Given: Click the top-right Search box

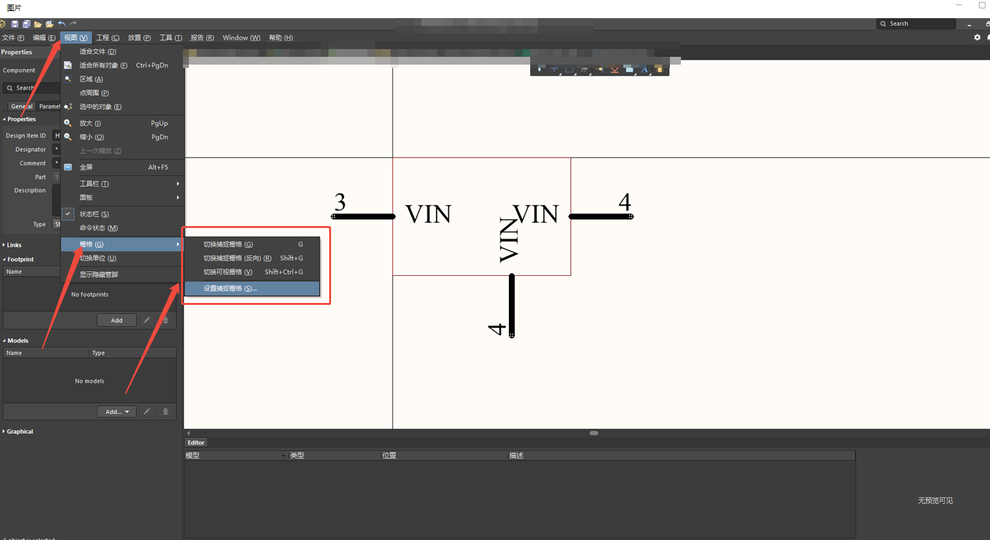Looking at the screenshot, I should click(916, 23).
